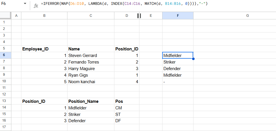Select row 6 header
The image size is (276, 131).
[x=6, y=56]
